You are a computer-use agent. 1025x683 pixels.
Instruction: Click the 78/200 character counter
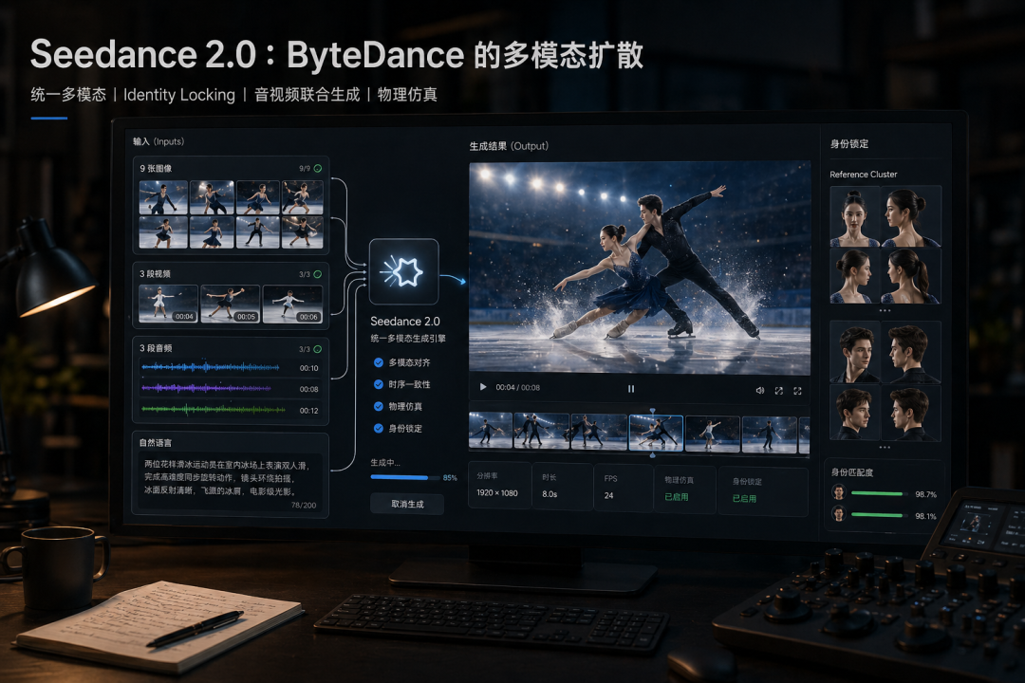coord(304,506)
